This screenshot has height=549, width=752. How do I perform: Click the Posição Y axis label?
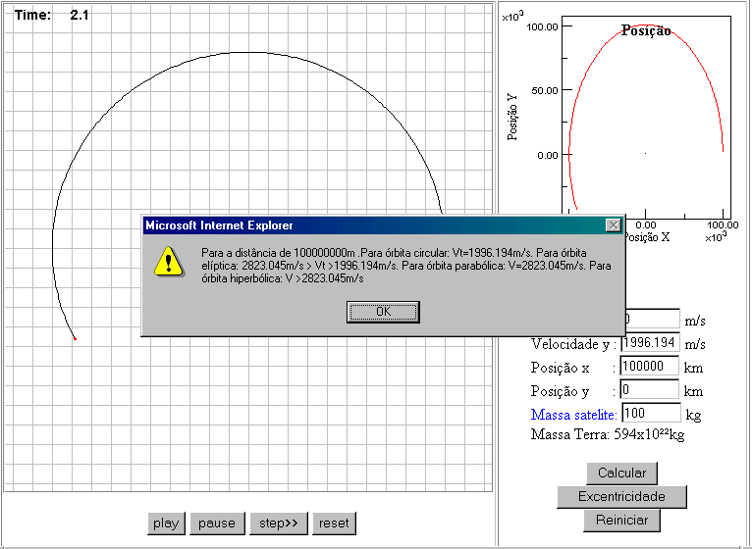[512, 117]
